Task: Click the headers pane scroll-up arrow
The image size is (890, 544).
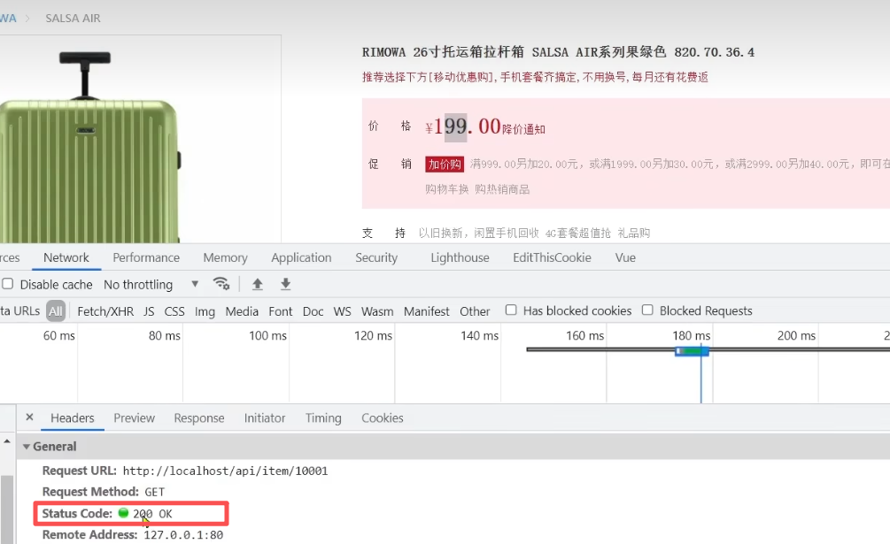Action: tap(7, 441)
